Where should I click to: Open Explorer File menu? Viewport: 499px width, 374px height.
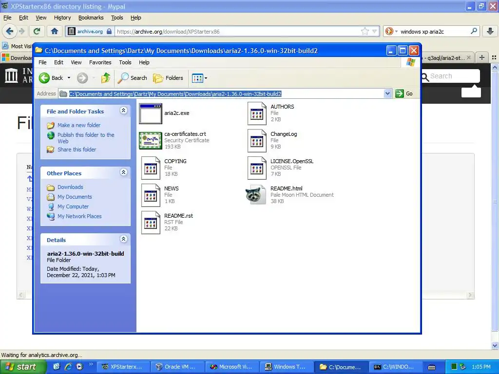click(x=42, y=63)
